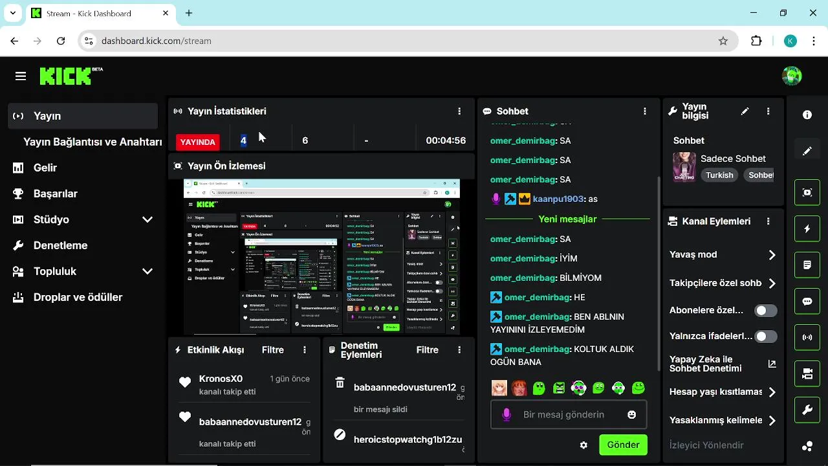Click the three-dots cluster icon at rail bottom

(807, 446)
